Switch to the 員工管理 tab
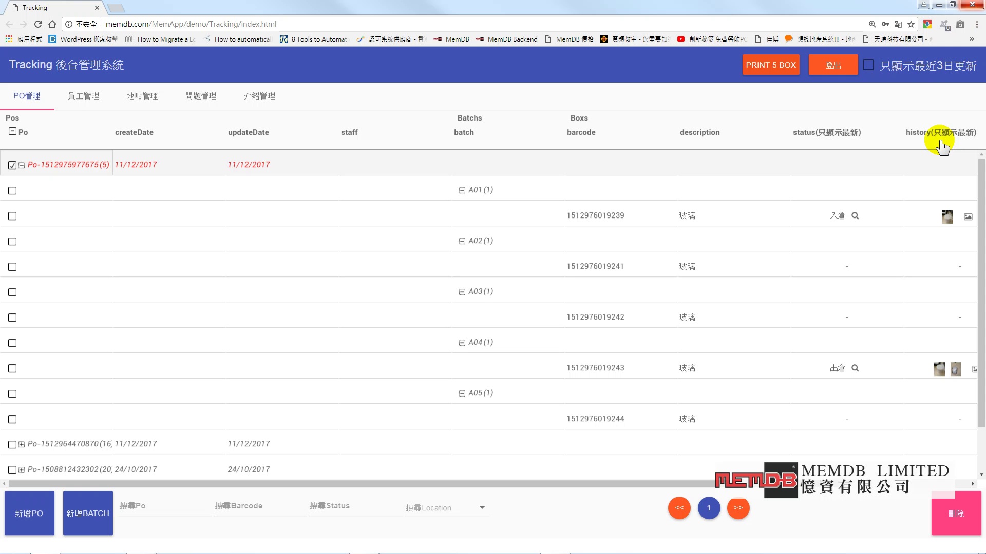This screenshot has width=986, height=554. [x=83, y=96]
